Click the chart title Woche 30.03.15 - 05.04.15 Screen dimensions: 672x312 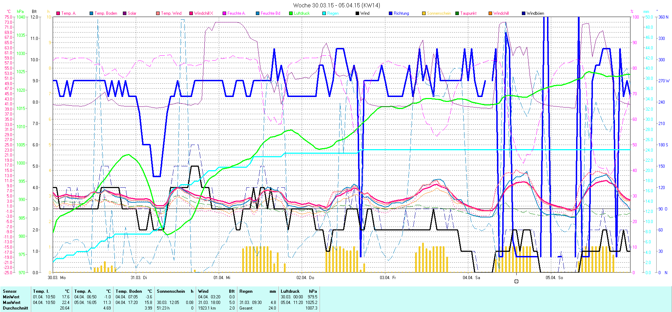[336, 5]
